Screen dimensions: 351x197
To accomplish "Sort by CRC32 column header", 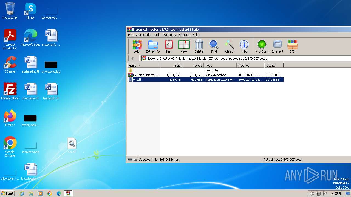I will click(274, 66).
